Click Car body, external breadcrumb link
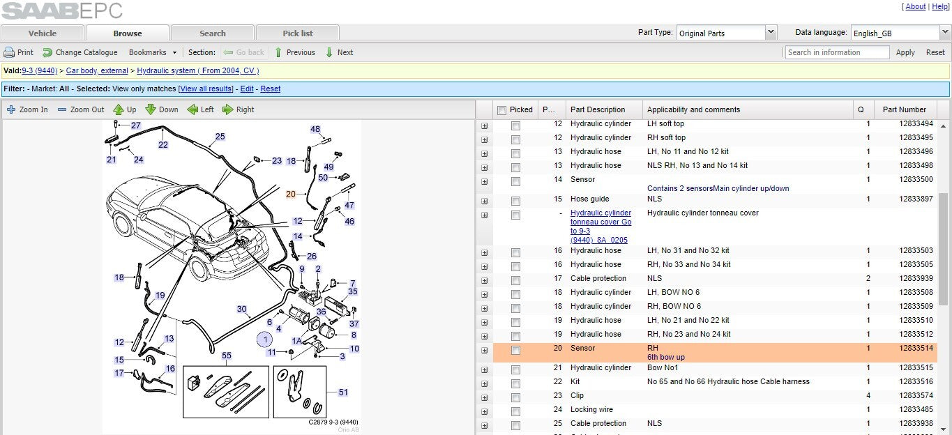 (x=97, y=70)
